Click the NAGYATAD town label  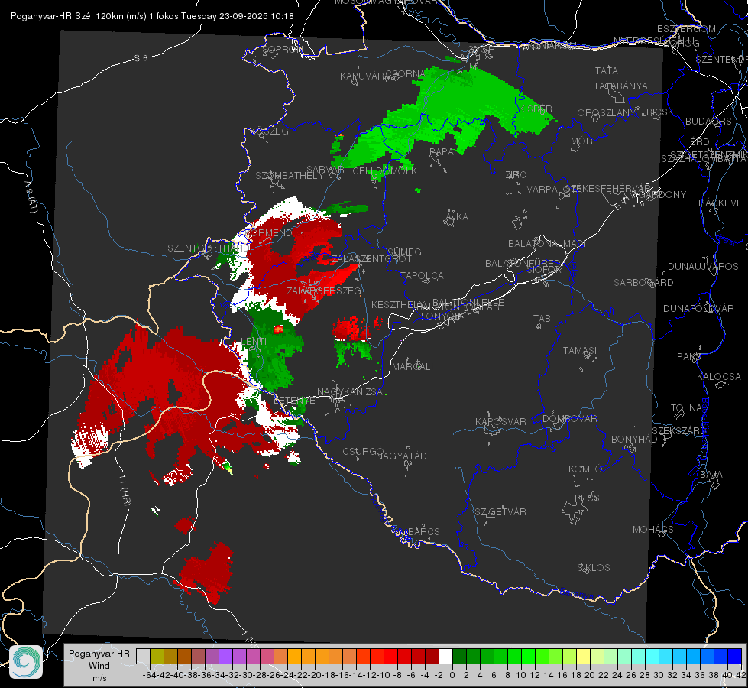click(401, 456)
